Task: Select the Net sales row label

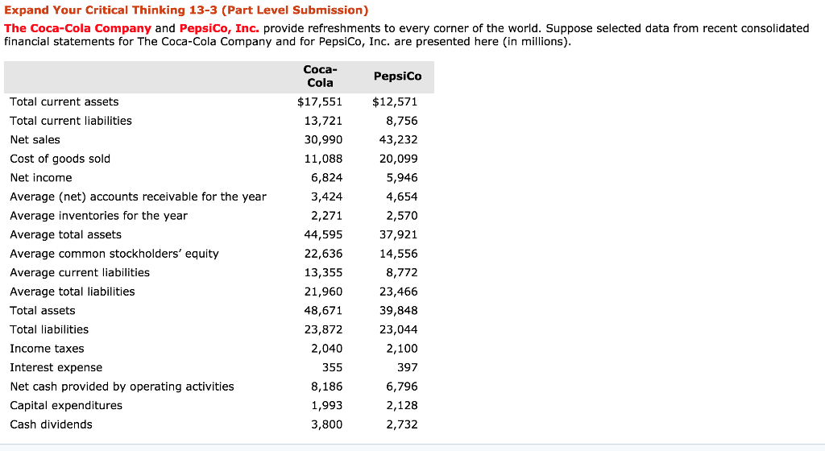Action: [35, 140]
